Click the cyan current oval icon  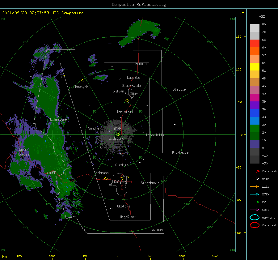click(255, 217)
